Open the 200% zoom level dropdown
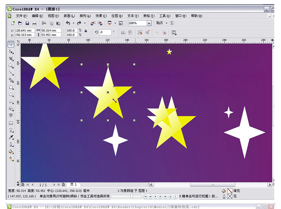This screenshot has height=209, width=281. (149, 23)
